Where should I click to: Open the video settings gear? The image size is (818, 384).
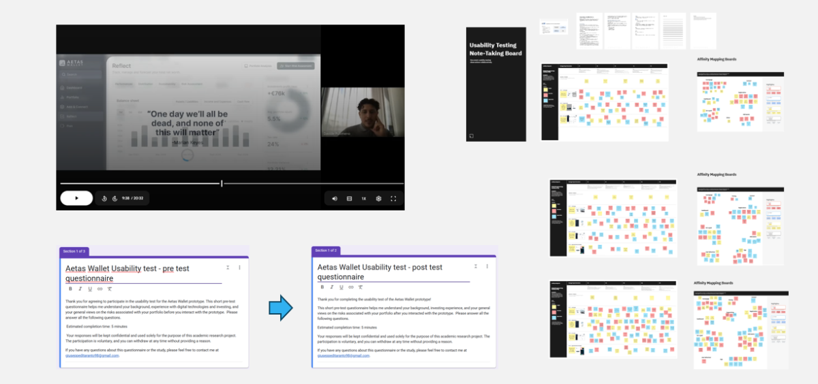click(x=378, y=199)
